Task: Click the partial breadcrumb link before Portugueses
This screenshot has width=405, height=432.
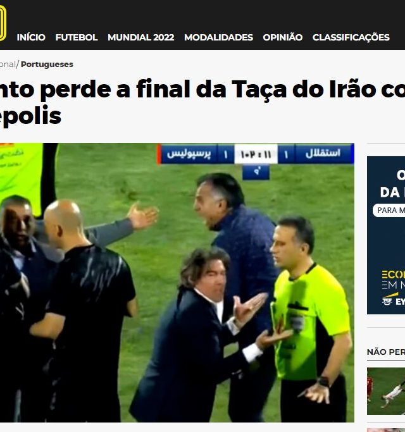Action: tap(8, 64)
